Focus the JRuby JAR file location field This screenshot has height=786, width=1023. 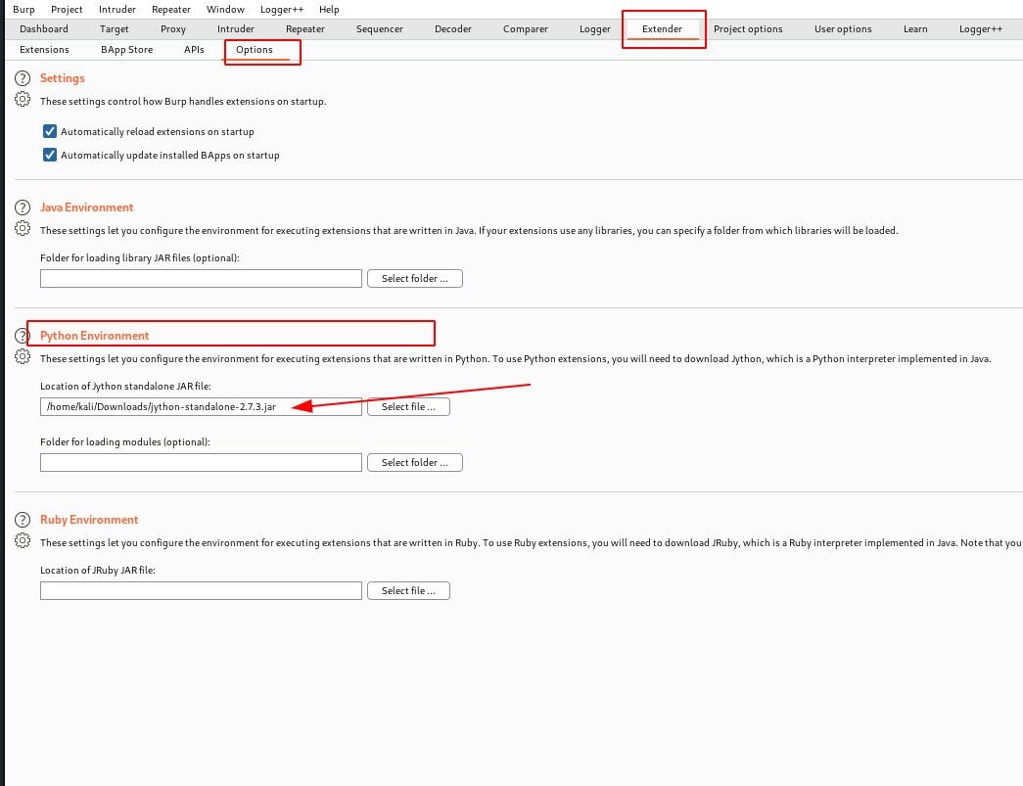click(x=201, y=590)
